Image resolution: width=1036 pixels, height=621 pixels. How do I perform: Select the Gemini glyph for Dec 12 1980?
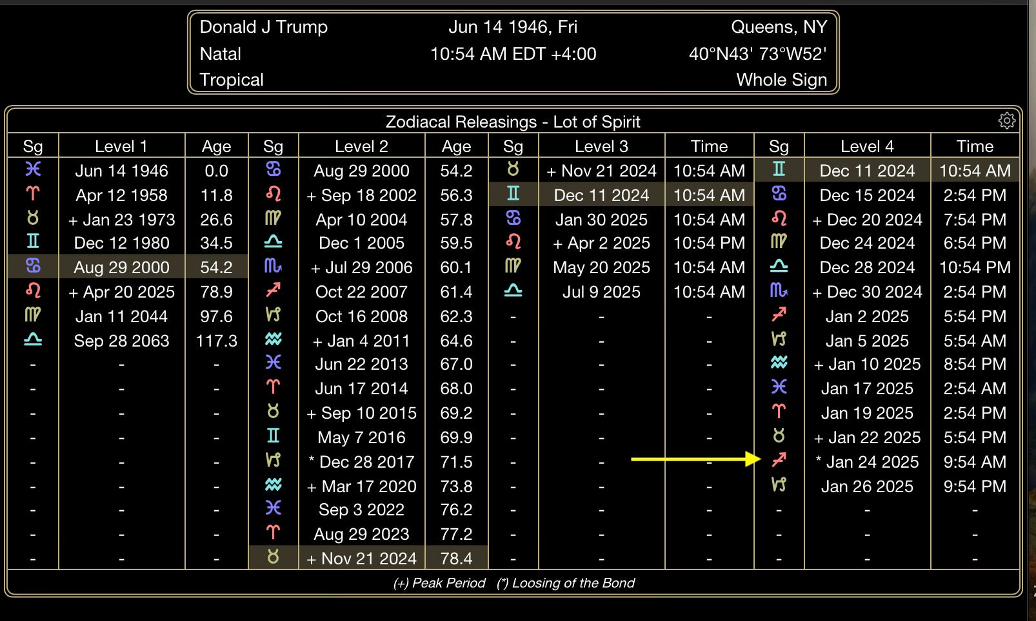(33, 242)
